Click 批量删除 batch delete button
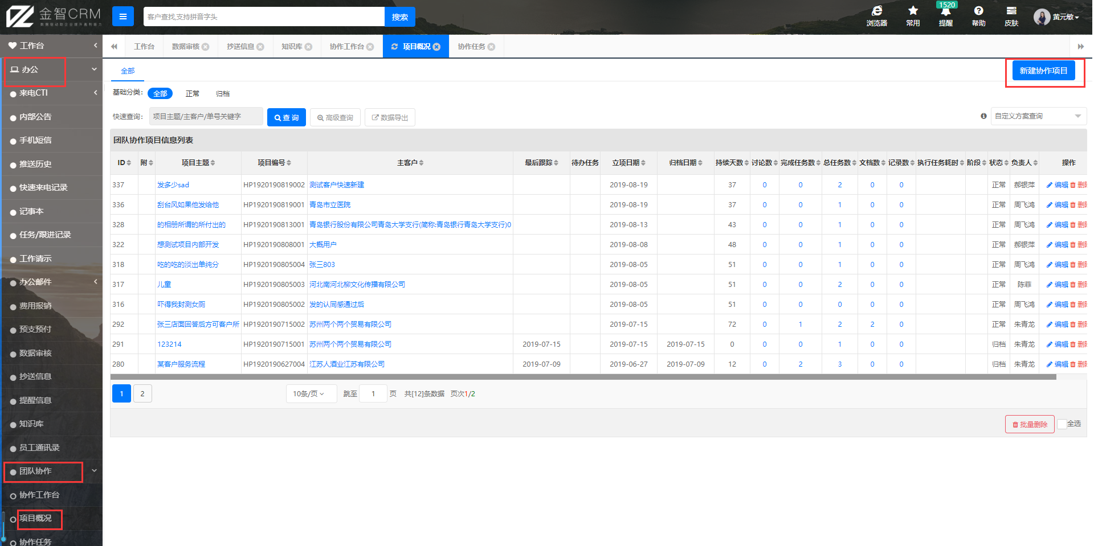This screenshot has width=1094, height=546. click(x=1030, y=424)
